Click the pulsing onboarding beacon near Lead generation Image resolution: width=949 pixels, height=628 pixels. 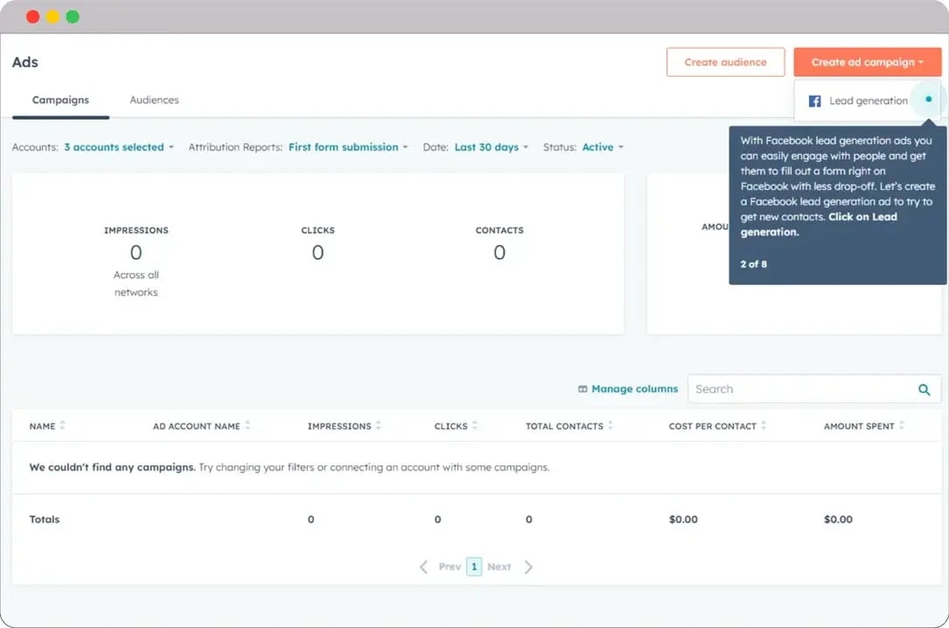[x=927, y=101]
